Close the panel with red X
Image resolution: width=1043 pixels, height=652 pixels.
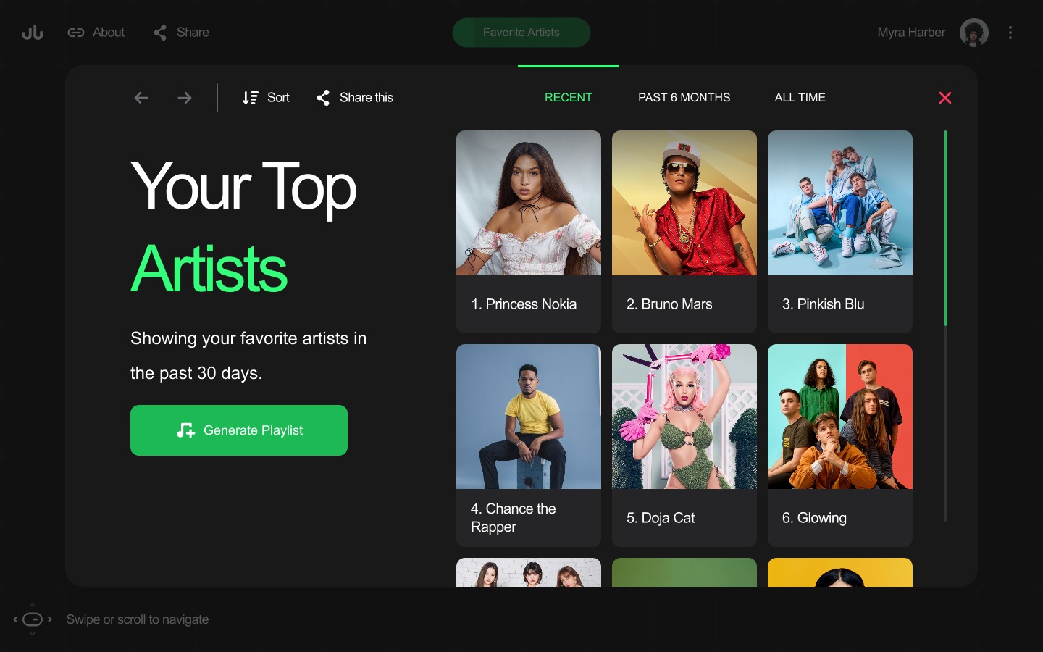point(945,98)
